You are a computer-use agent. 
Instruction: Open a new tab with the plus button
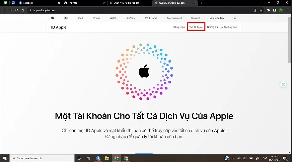coord(202,3)
